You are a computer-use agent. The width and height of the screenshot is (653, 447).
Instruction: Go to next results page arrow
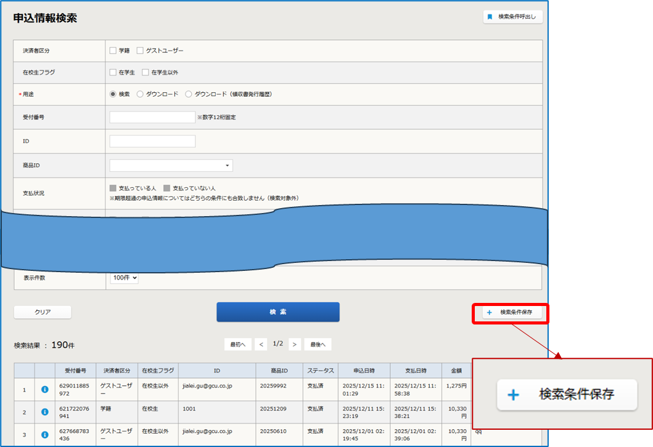pyautogui.click(x=295, y=344)
